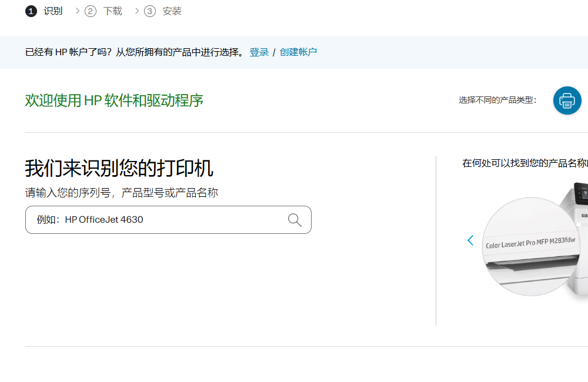Screen dimensions: 588x382
Task: Click the text 已经有 HP 帐户了吗？
Action: point(69,52)
